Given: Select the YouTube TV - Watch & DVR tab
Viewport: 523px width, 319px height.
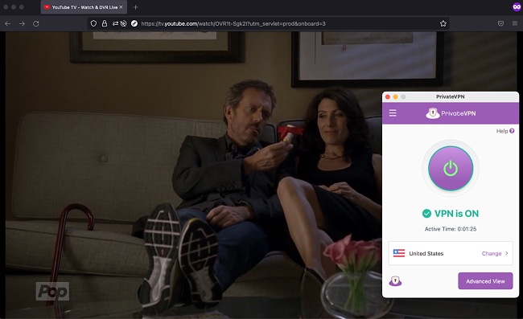Looking at the screenshot, I should tap(84, 7).
